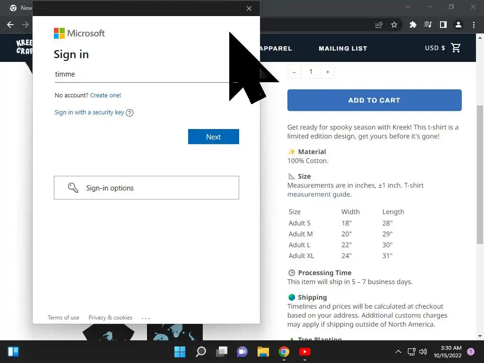
Task: Open network status tray icon
Action: pos(412,352)
